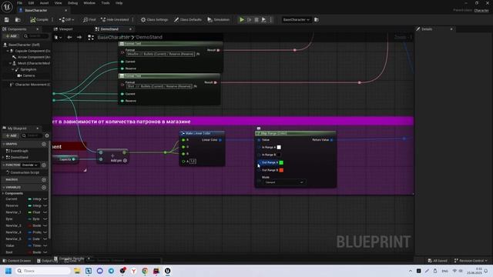Click the graph icon before the BaseCharacter breadcrumb
The width and height of the screenshot is (493, 277).
tap(91, 38)
